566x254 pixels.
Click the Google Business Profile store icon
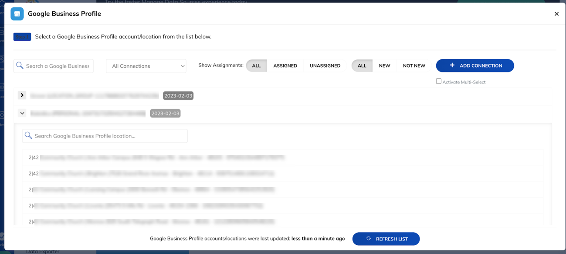[17, 14]
